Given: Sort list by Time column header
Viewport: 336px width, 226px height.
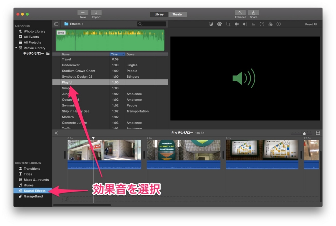Looking at the screenshot, I should point(117,54).
